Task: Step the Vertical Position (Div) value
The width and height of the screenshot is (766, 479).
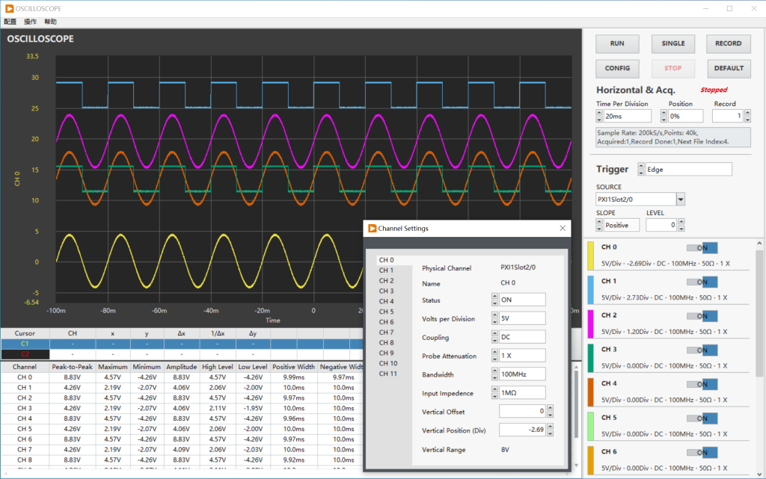Action: (550, 430)
